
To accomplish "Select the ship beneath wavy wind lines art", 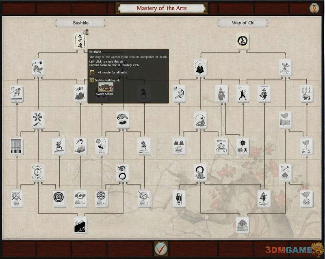I will pyautogui.click(x=80, y=94).
